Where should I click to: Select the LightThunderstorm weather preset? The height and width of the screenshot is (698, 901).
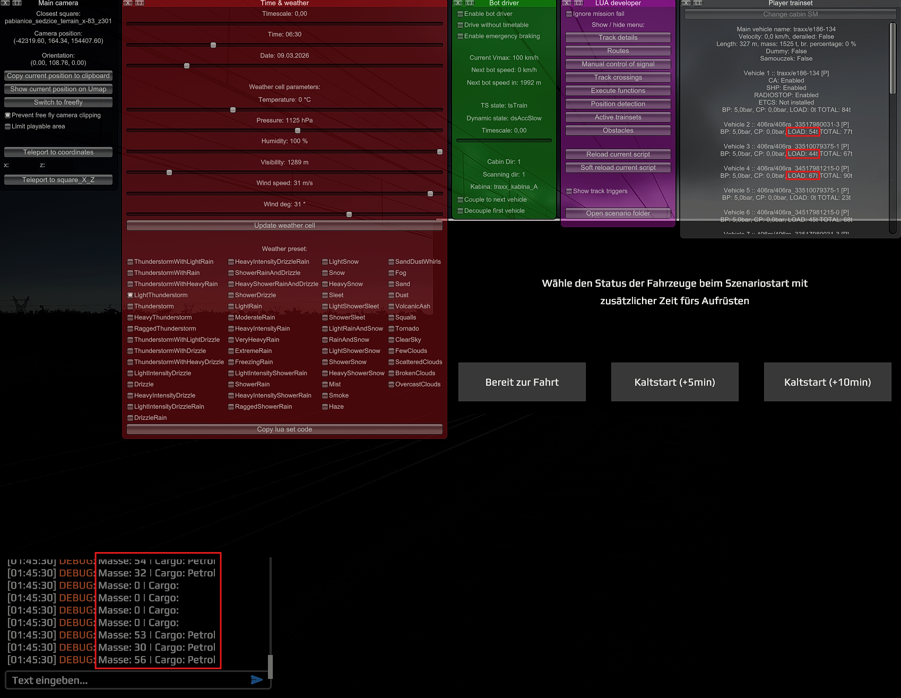pyautogui.click(x=130, y=295)
